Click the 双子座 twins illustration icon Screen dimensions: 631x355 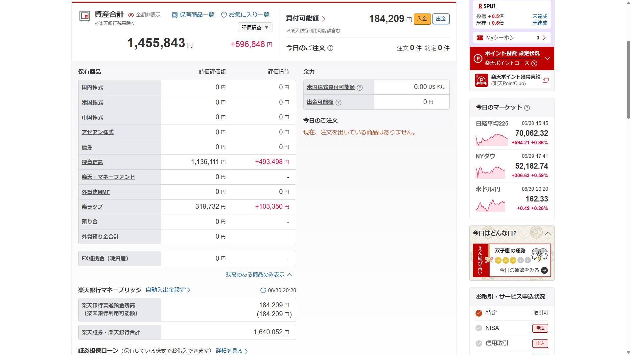pos(540,255)
